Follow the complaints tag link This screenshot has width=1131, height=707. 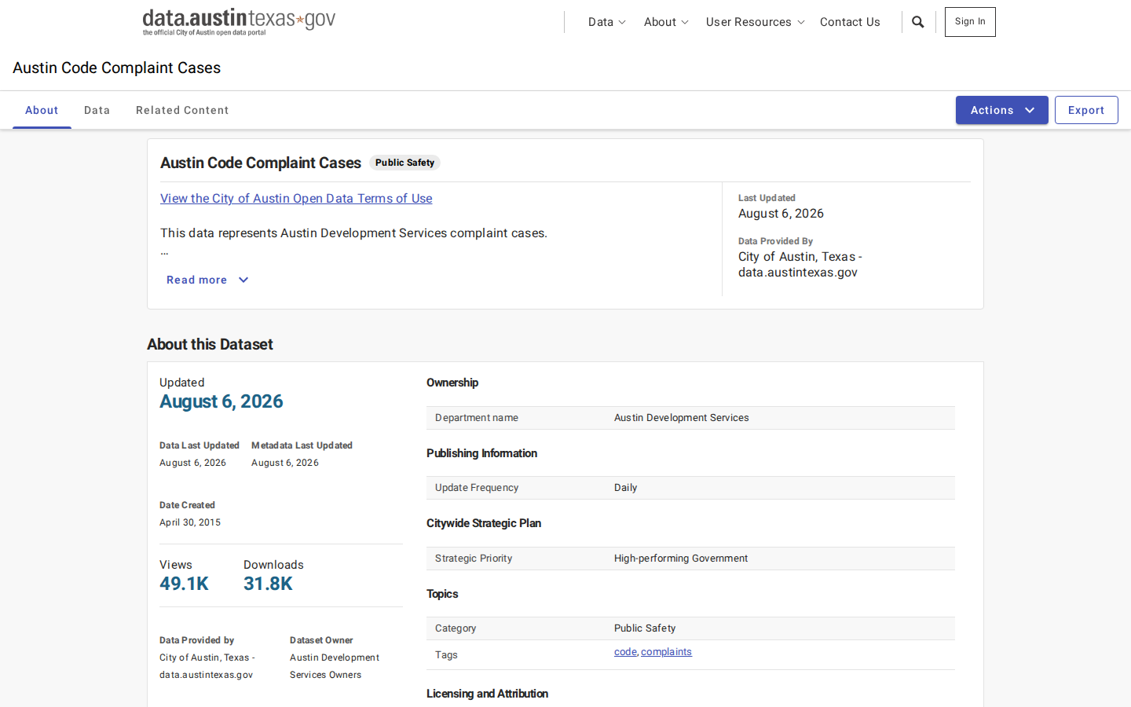click(x=666, y=652)
